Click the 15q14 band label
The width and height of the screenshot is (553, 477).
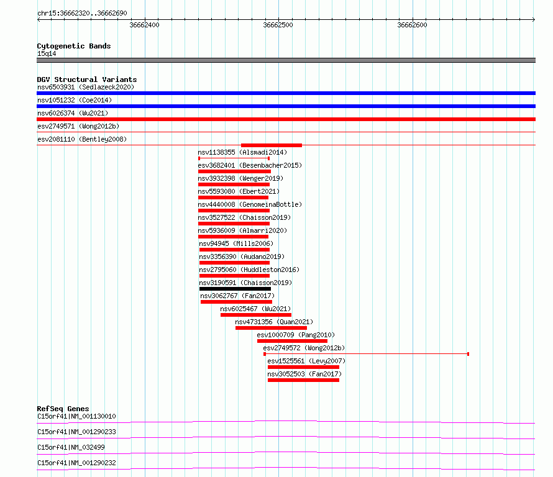pyautogui.click(x=47, y=53)
